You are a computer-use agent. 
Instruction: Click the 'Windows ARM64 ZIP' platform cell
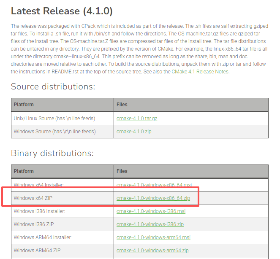pyautogui.click(x=63, y=251)
